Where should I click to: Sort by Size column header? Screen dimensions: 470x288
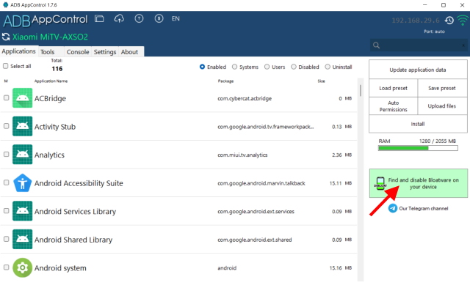tap(321, 81)
